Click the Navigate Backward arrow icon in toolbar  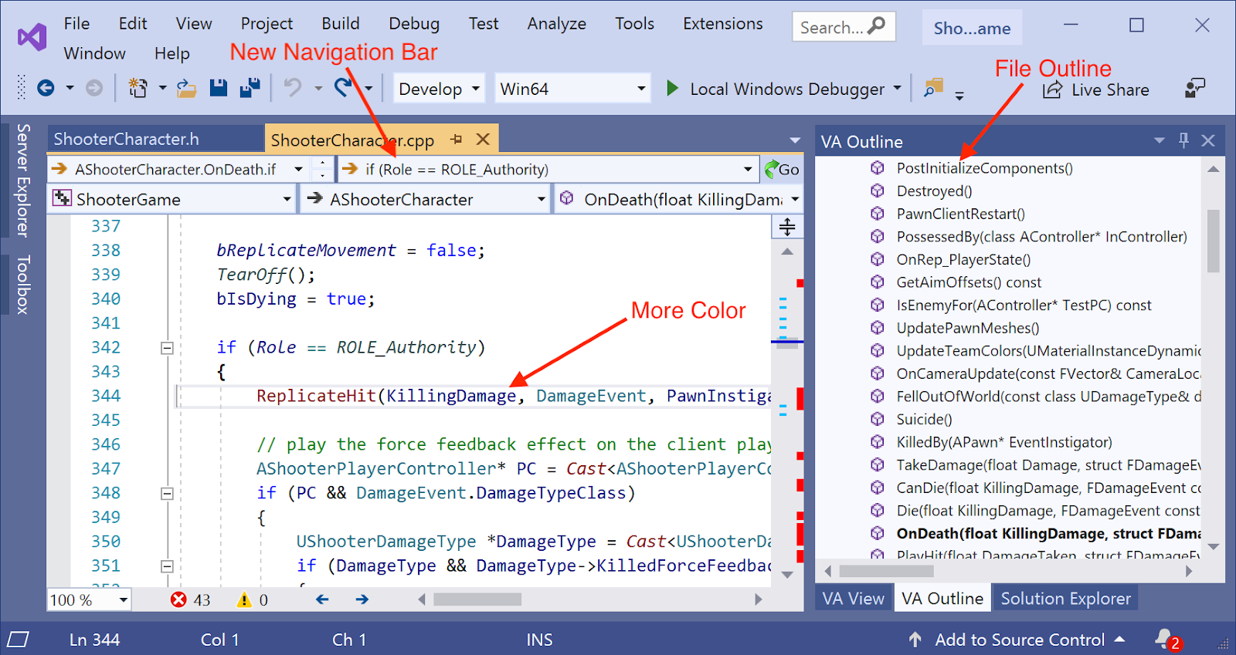(x=46, y=89)
